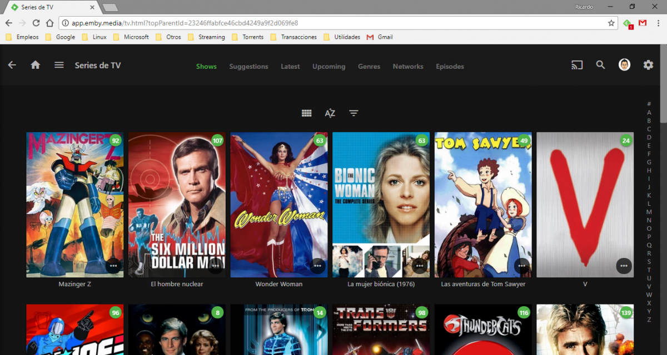Image resolution: width=667 pixels, height=355 pixels.
Task: Jump to letter T in alphabet index
Action: point(649,270)
